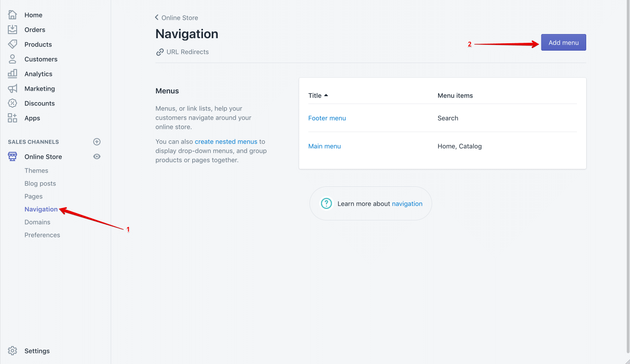Click the Online Store storefront icon

coord(12,156)
